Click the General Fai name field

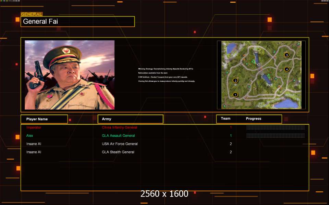[x=78, y=22]
